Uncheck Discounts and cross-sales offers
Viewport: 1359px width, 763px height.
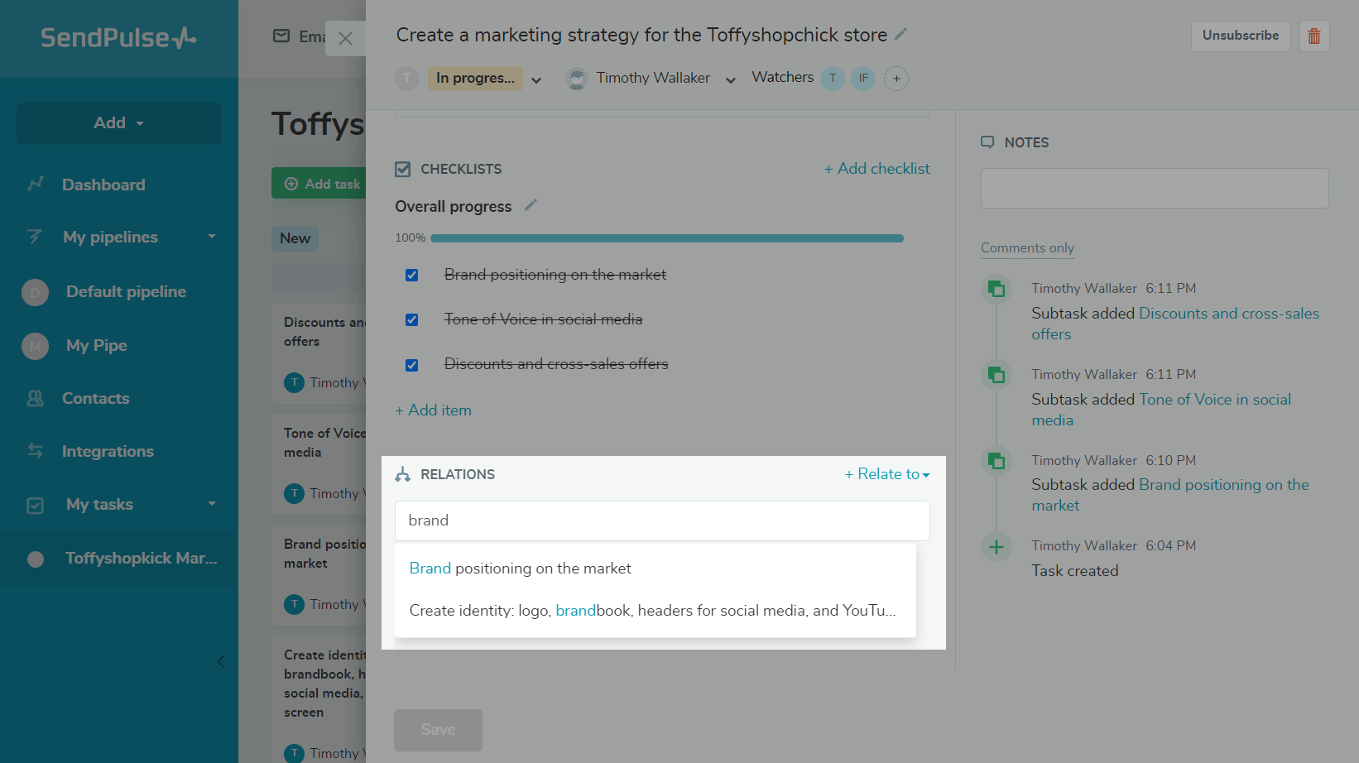click(411, 365)
